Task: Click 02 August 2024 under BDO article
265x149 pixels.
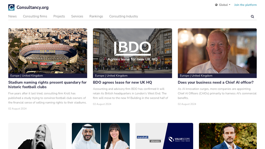Action: [x=102, y=104]
